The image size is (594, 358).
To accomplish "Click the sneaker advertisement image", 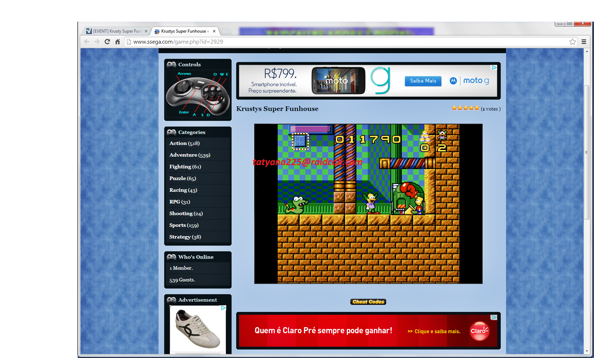I will (198, 329).
